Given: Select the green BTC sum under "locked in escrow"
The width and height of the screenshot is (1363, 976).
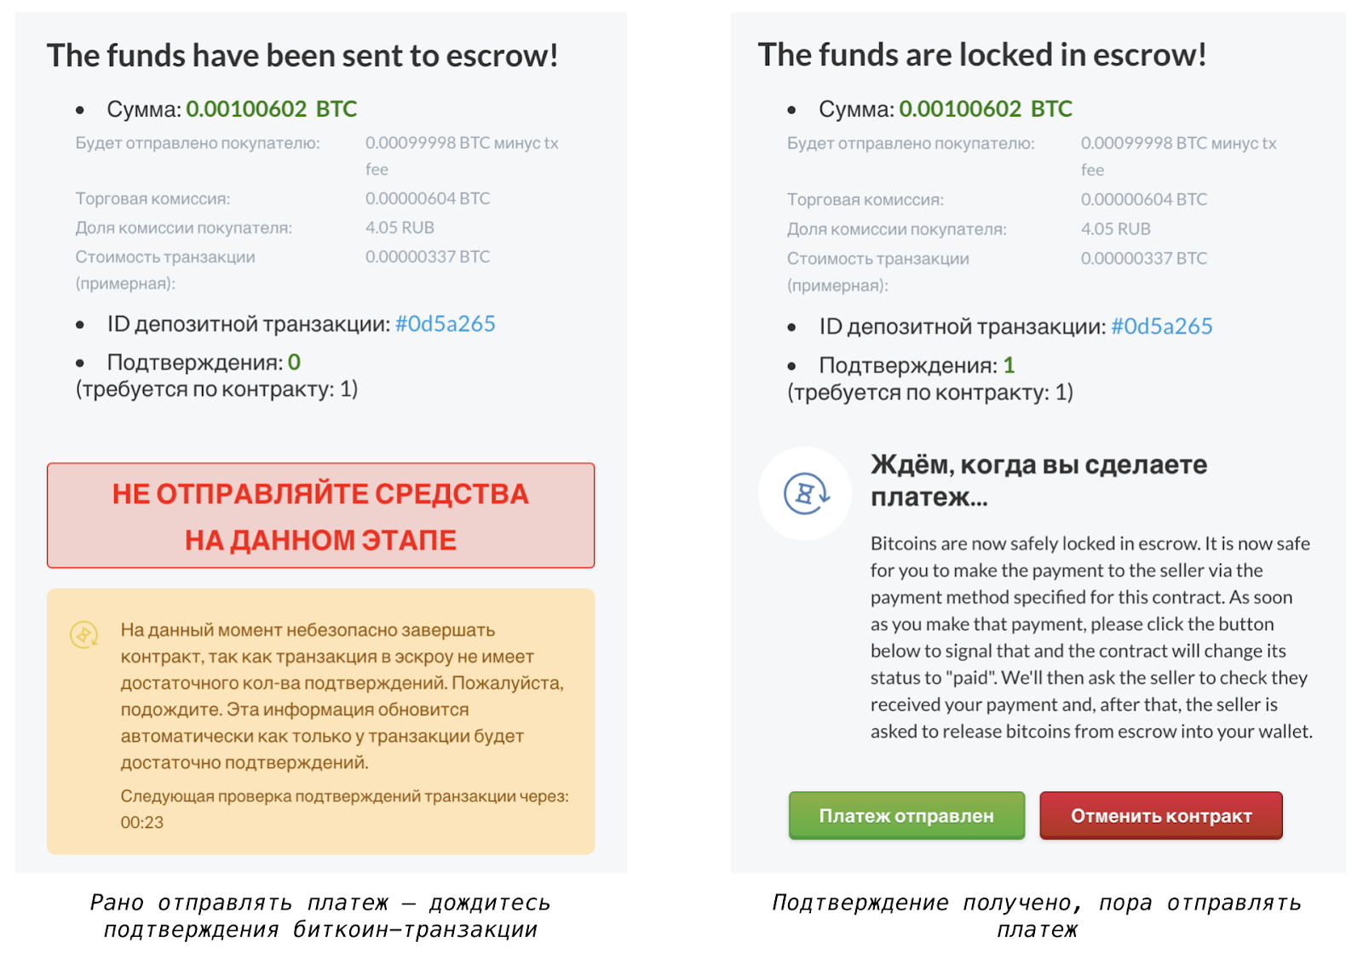Looking at the screenshot, I should point(985,110).
